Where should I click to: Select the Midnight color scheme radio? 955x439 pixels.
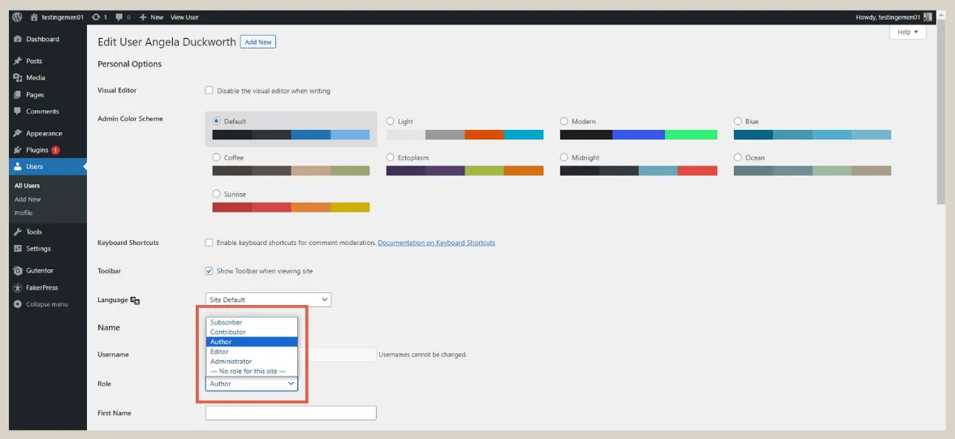tap(564, 157)
